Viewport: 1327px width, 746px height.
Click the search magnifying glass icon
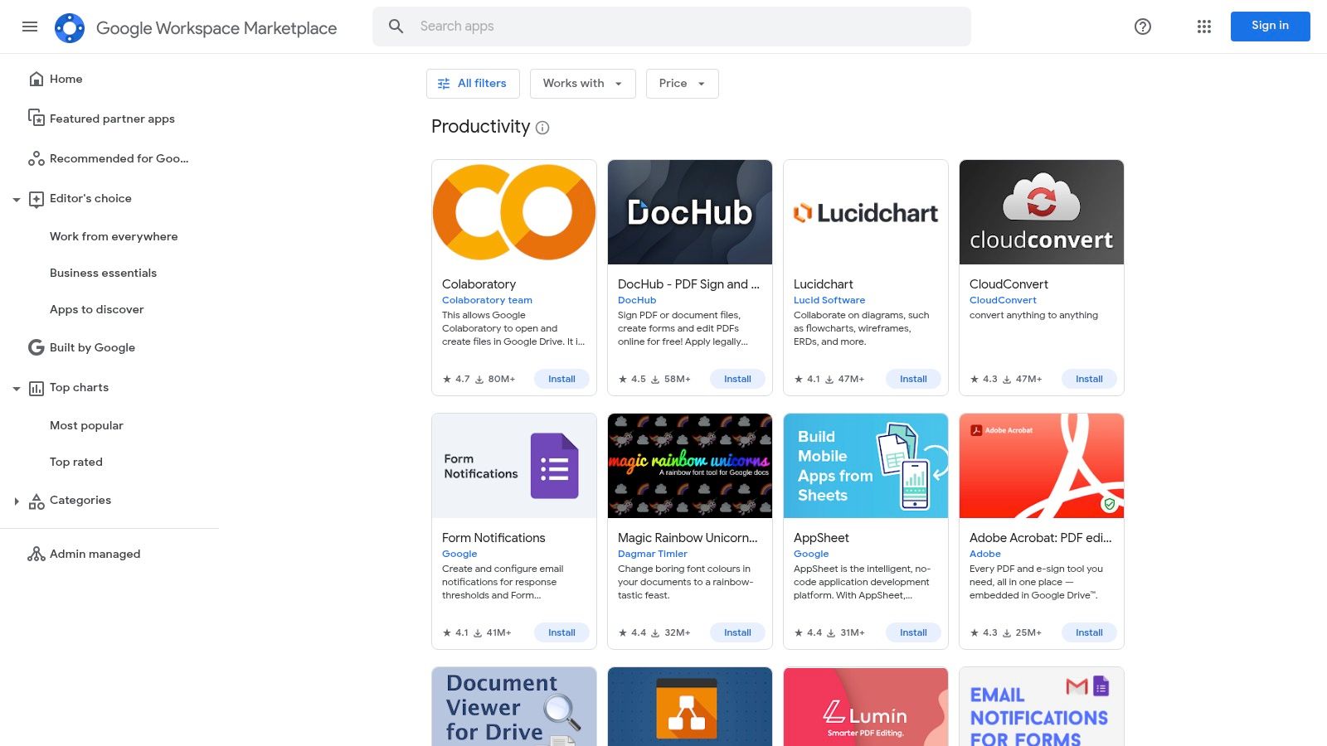pos(396,26)
